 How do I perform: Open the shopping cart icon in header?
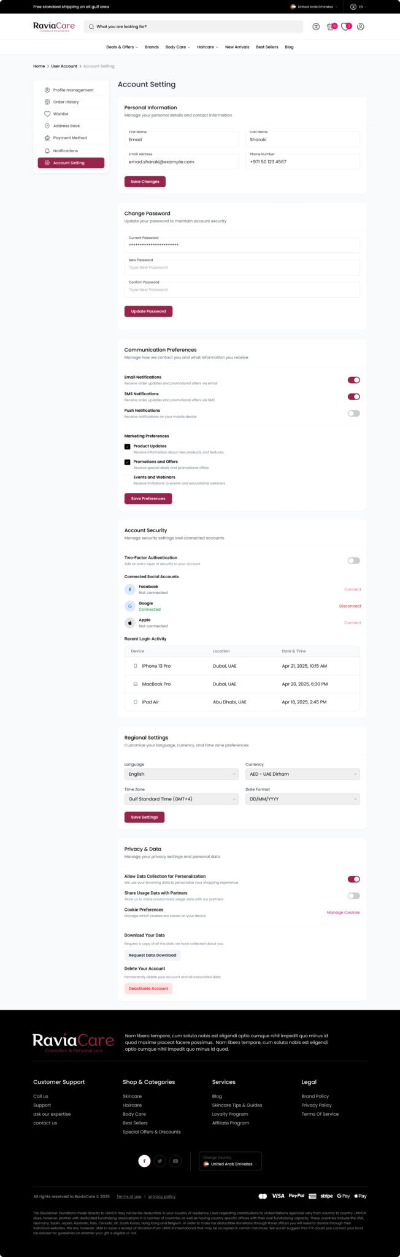(330, 26)
